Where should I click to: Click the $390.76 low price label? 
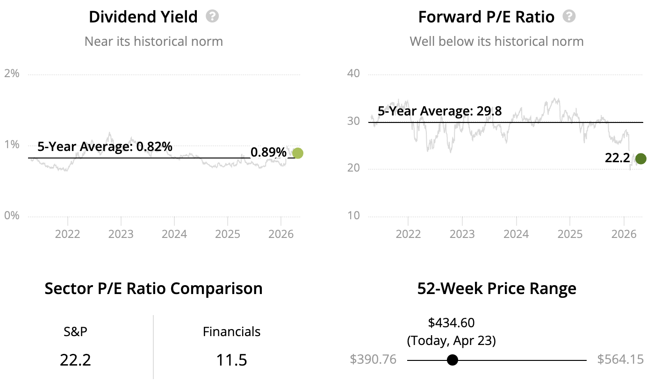tap(373, 359)
